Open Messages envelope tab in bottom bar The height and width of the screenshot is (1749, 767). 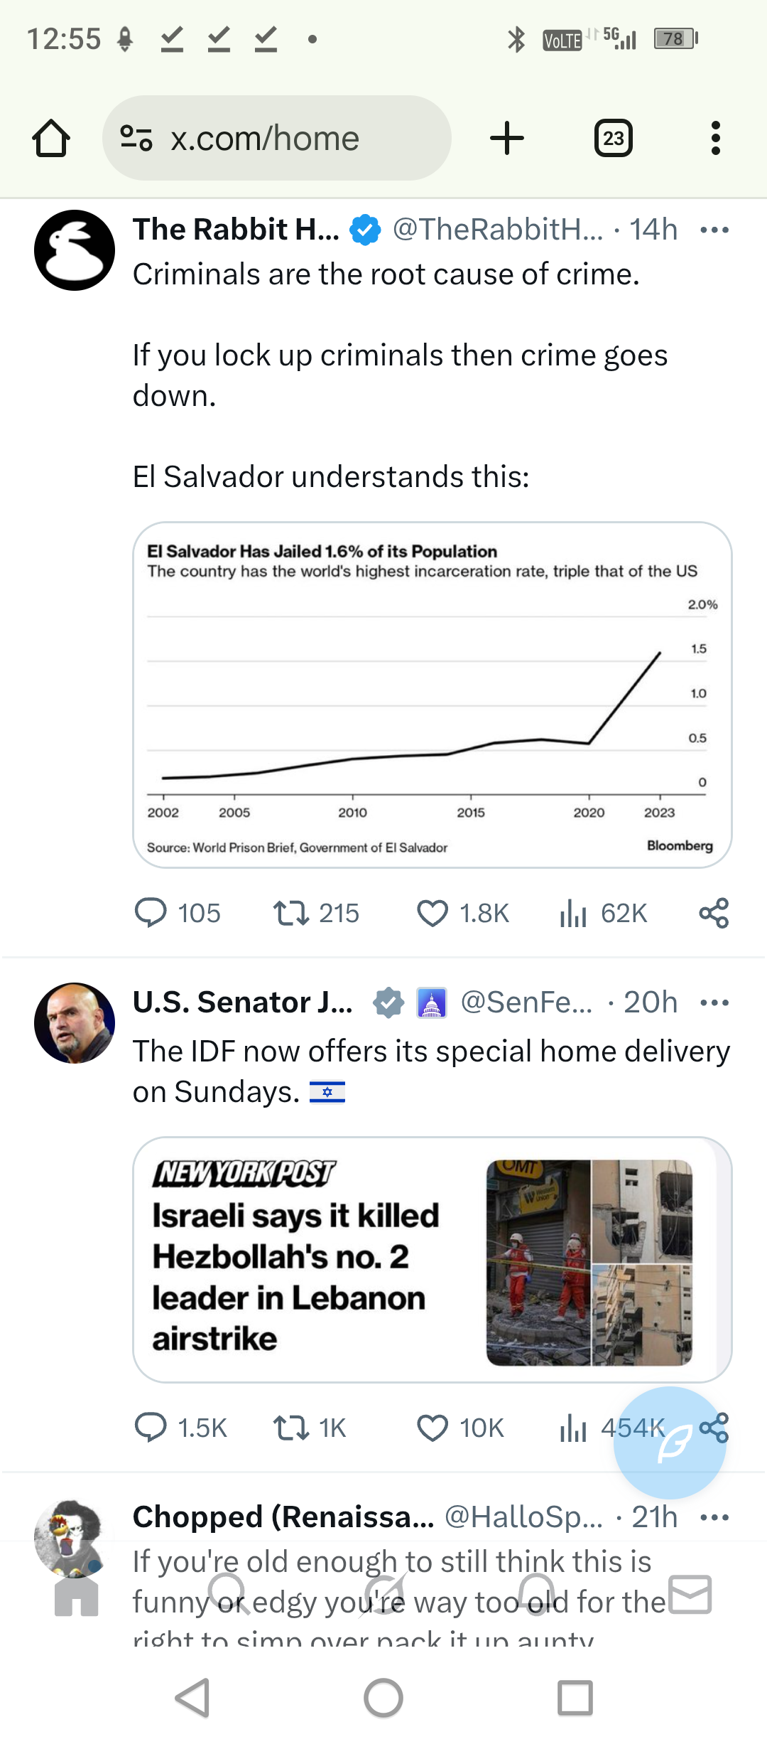pos(690,1594)
